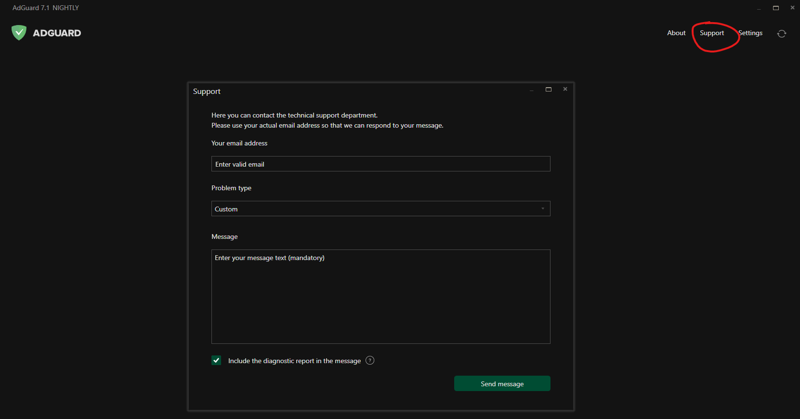Screen dimensions: 800x419
Task: Click the 'Message' field label
Action: coord(224,236)
